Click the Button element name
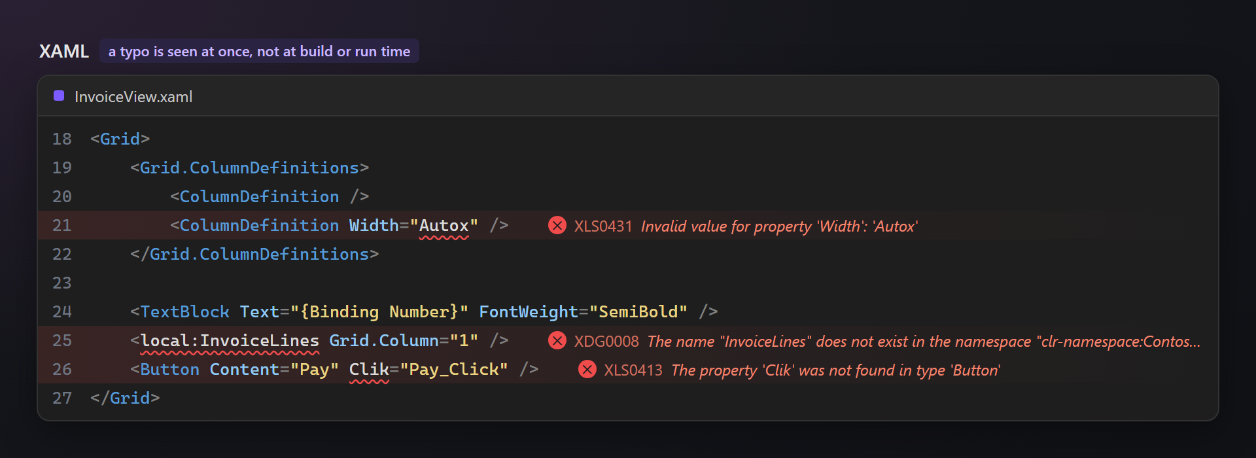This screenshot has width=1256, height=458. coord(169,369)
